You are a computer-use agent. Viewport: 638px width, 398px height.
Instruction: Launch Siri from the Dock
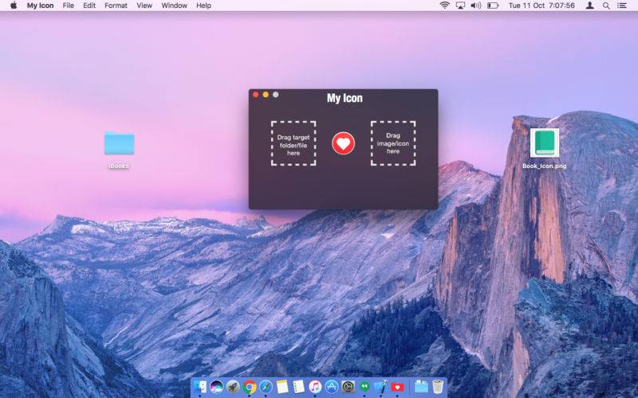pyautogui.click(x=216, y=387)
